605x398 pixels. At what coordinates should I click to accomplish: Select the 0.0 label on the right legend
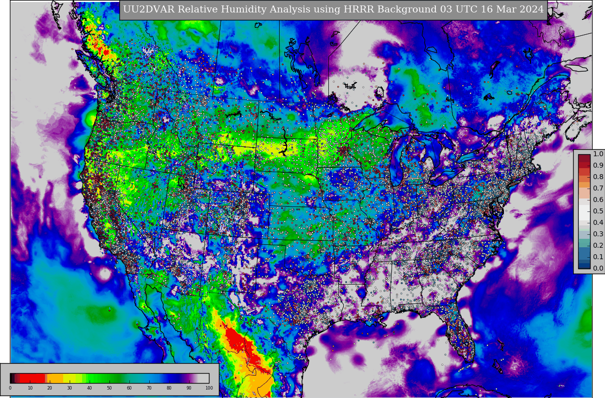pyautogui.click(x=598, y=269)
